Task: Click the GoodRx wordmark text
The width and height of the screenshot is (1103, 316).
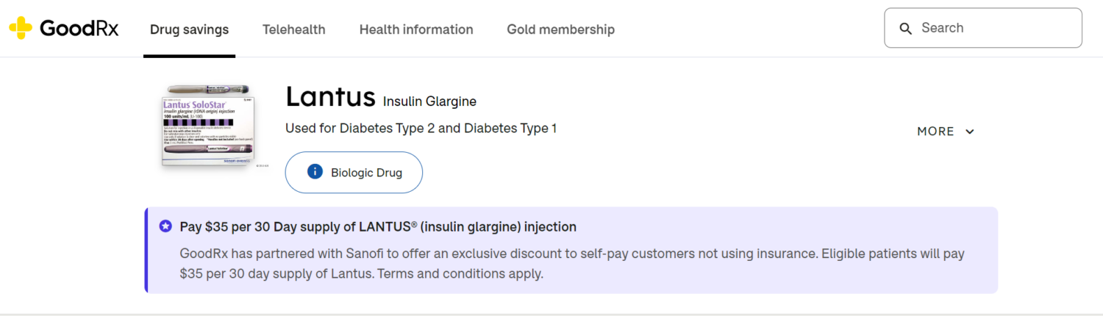Action: point(79,29)
